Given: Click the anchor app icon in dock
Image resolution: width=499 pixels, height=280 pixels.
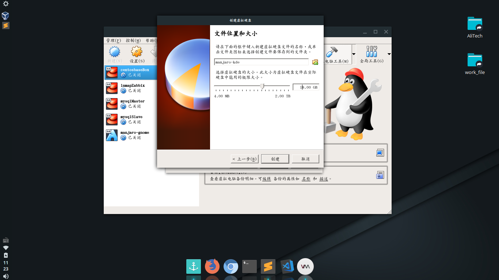Looking at the screenshot, I should click(194, 267).
